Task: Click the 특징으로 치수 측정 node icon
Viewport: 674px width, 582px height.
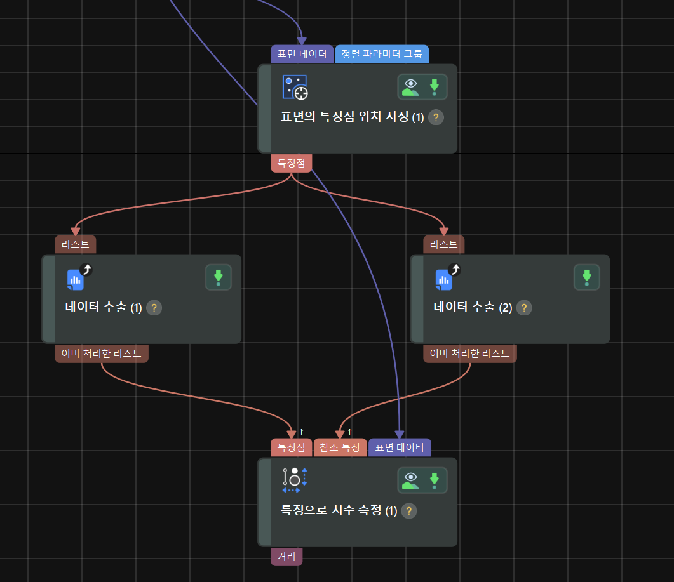Action: (x=295, y=480)
